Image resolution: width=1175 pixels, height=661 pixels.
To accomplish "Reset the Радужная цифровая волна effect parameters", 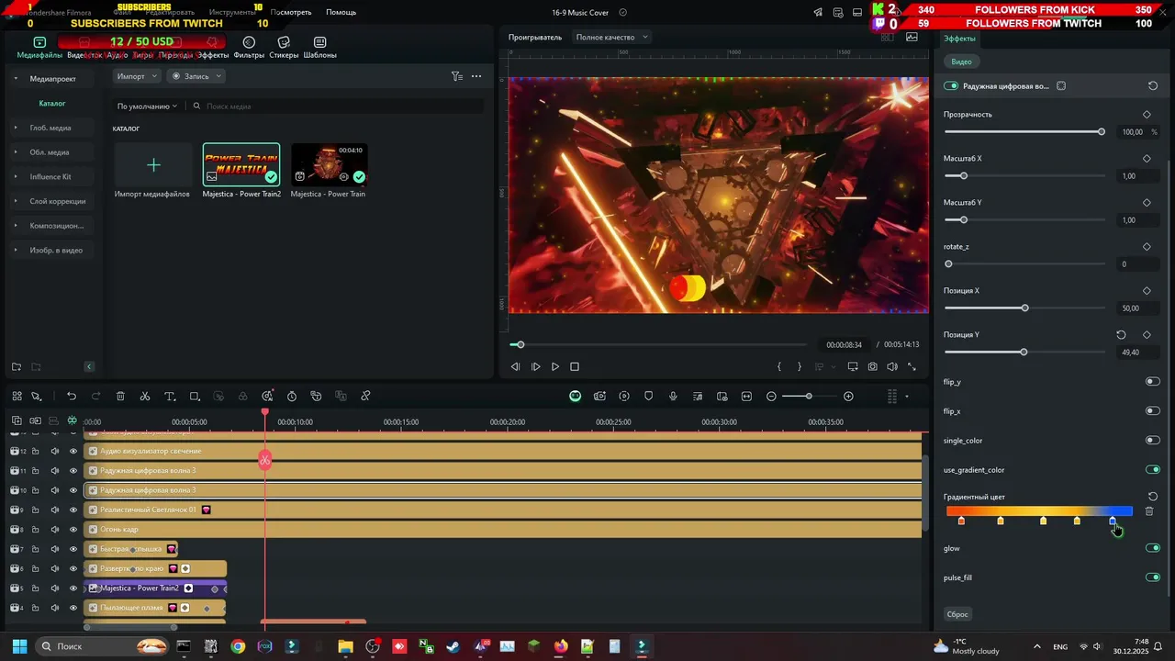I will 1153,86.
